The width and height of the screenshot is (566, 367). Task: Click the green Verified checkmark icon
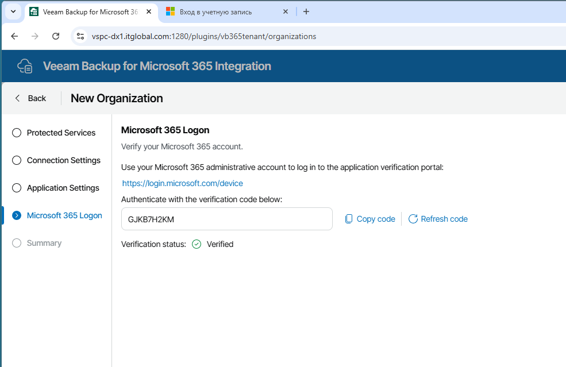coord(197,244)
